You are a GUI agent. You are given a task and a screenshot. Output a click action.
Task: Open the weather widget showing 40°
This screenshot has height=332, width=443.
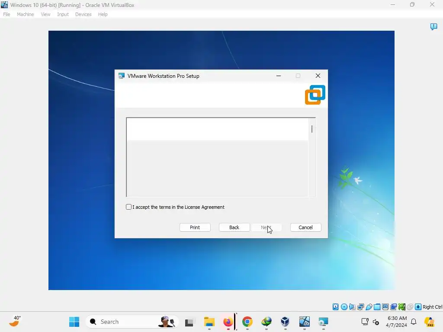tap(15, 321)
